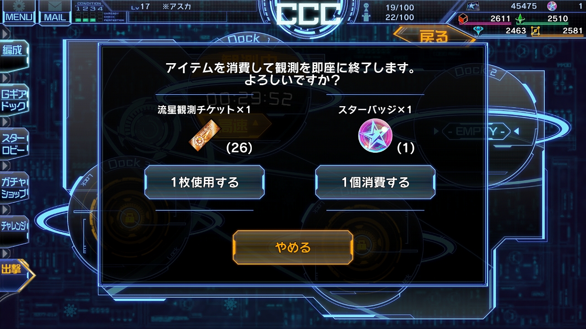The height and width of the screenshot is (329, 586).
Task: Consume one badge with 1個消費する
Action: [375, 182]
